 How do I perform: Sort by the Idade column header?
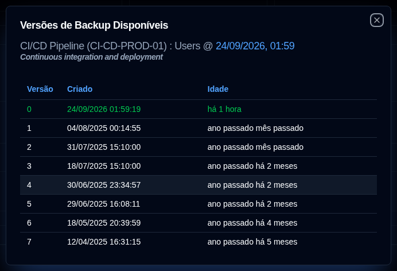218,89
